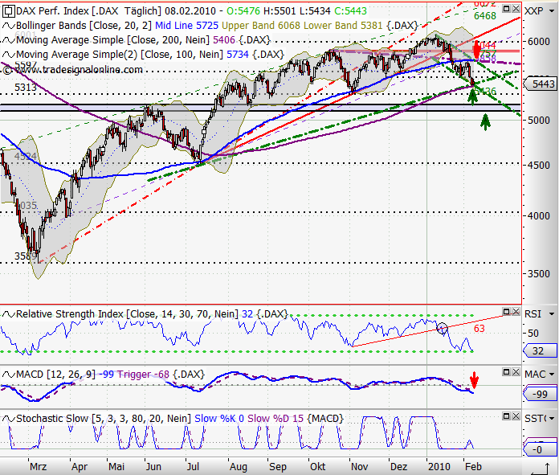Click the DAX Perf. Index title text
559x475 pixels.
click(52, 11)
